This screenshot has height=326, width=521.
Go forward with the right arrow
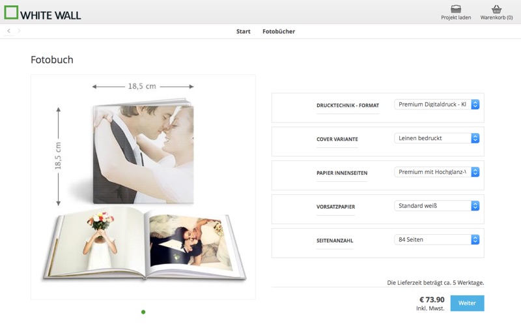pos(19,31)
